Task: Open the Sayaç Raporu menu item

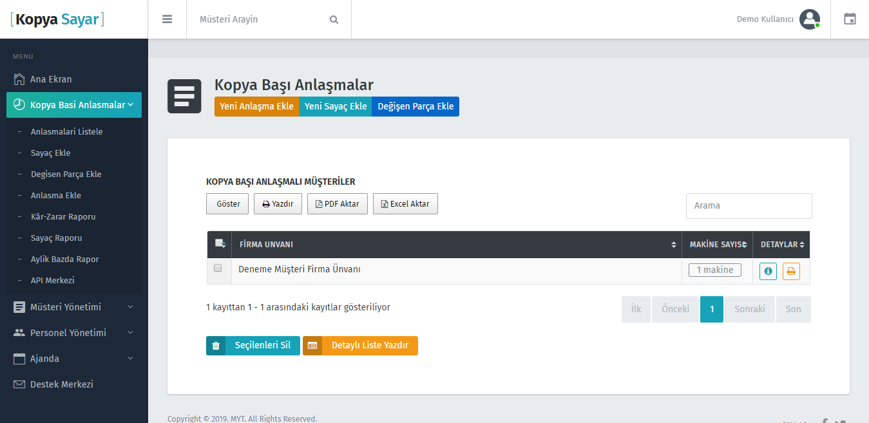Action: pyautogui.click(x=58, y=238)
